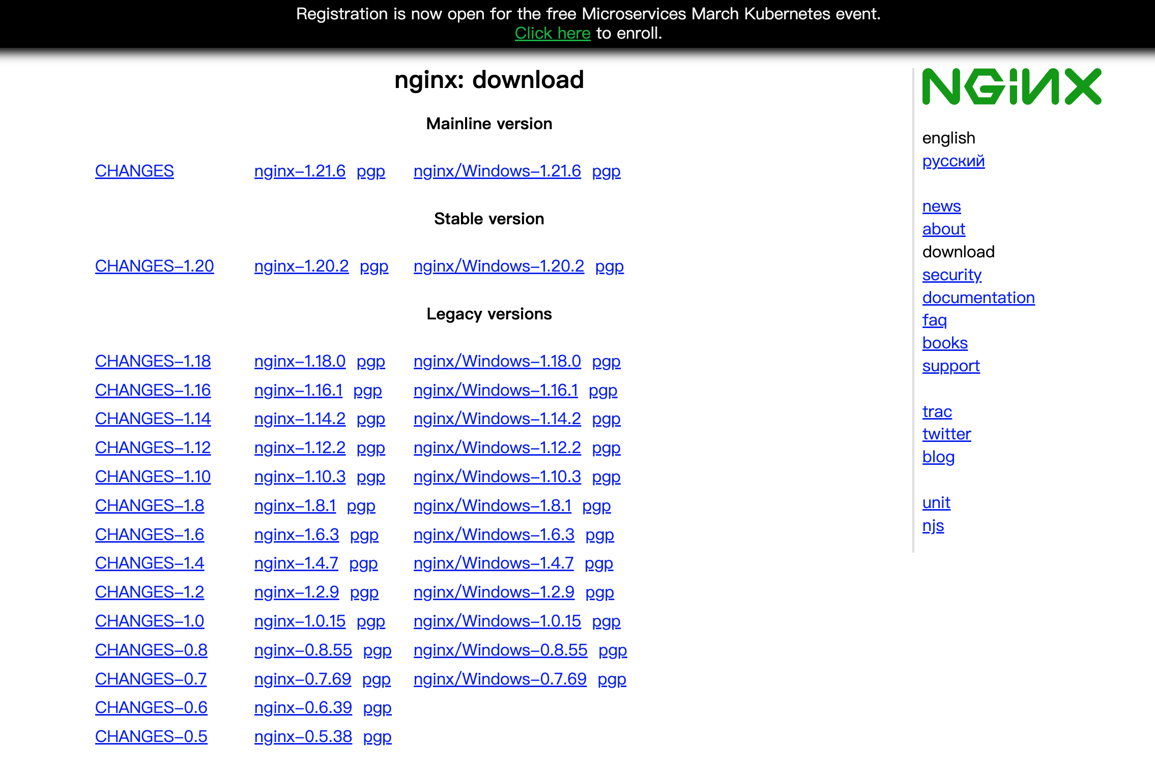
Task: Download nginx/Windows-1.20.2
Action: coord(499,266)
